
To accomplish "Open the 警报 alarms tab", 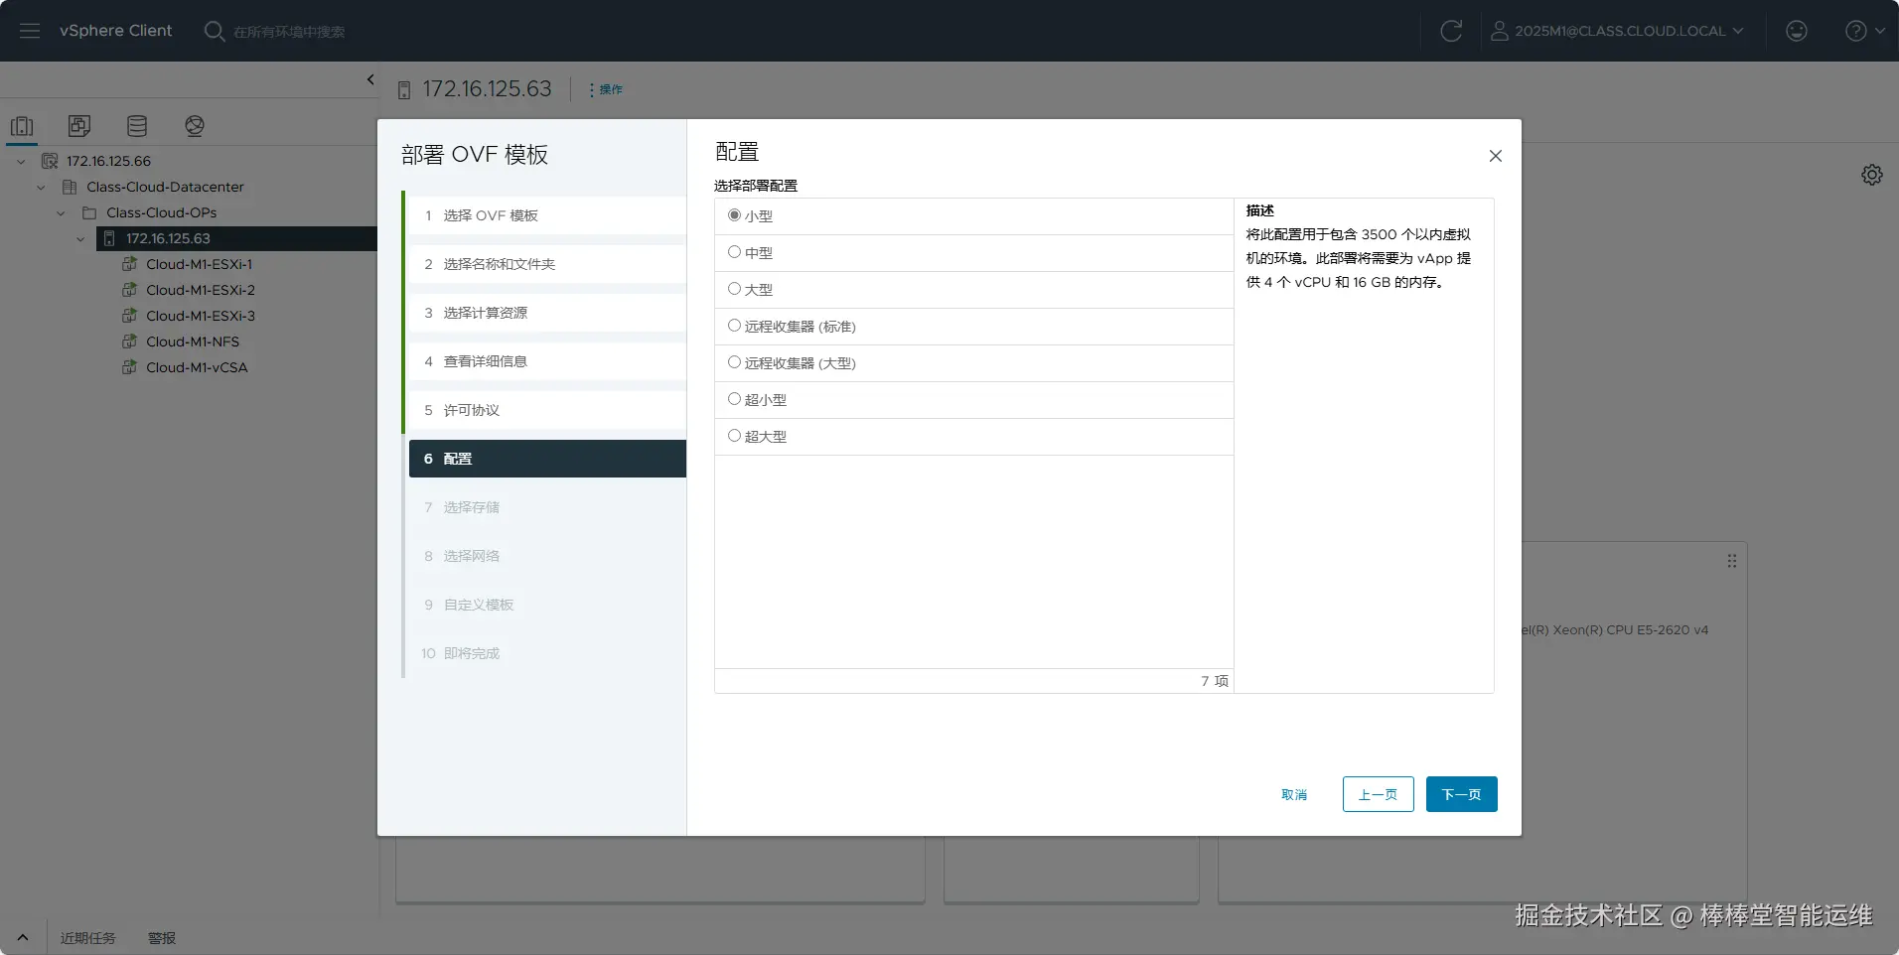I will click(x=162, y=938).
